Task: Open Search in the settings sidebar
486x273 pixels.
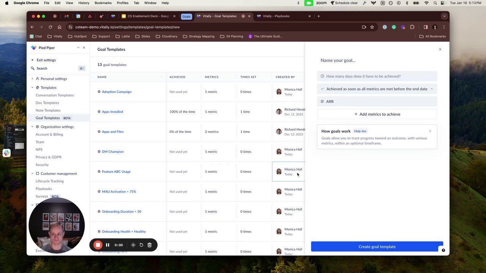Action: [x=42, y=68]
